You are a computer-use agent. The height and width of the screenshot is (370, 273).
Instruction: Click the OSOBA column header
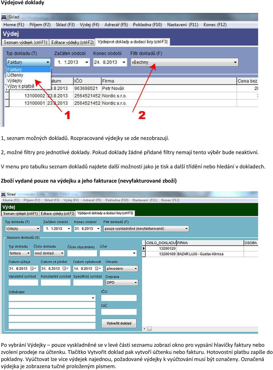pyautogui.click(x=251, y=243)
